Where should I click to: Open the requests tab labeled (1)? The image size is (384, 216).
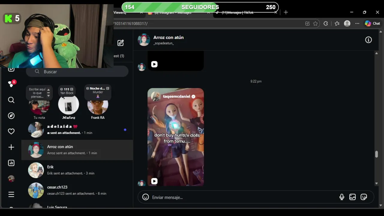[x=119, y=56]
